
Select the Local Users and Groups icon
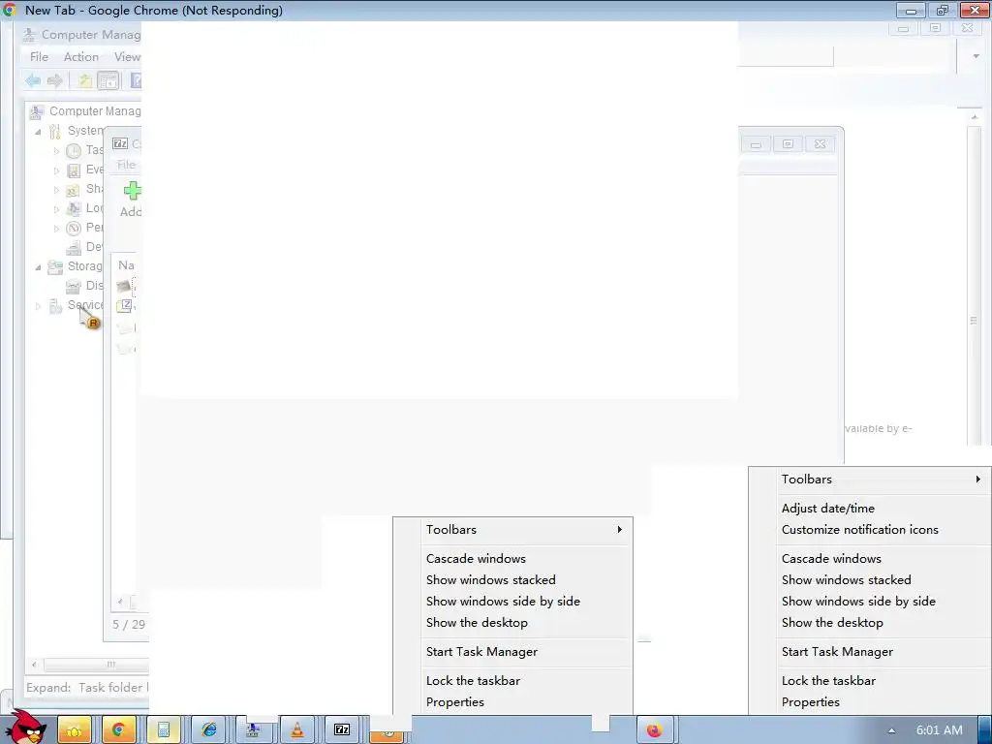(x=74, y=208)
